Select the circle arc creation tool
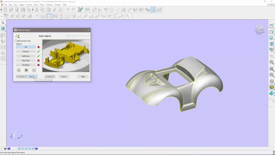Viewport: 275px width, 155px height. [x=112, y=10]
